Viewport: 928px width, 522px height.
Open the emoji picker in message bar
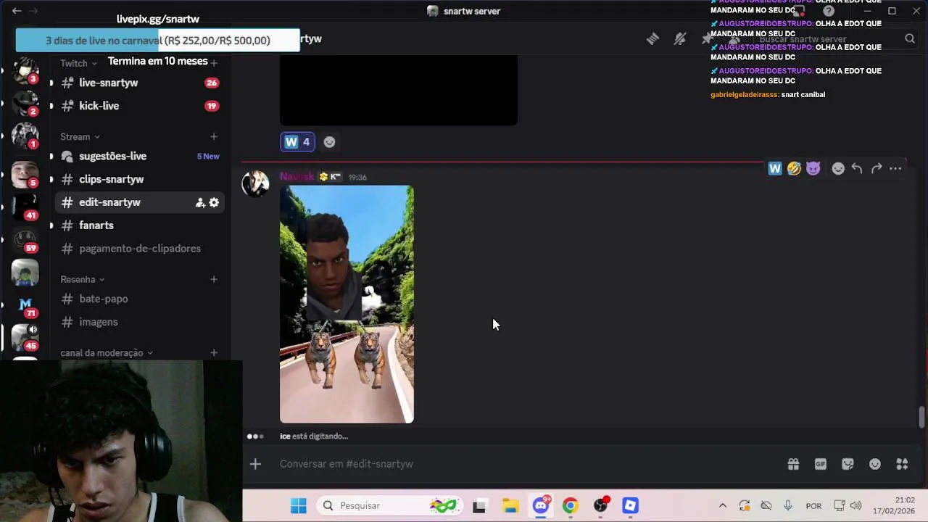coord(875,464)
